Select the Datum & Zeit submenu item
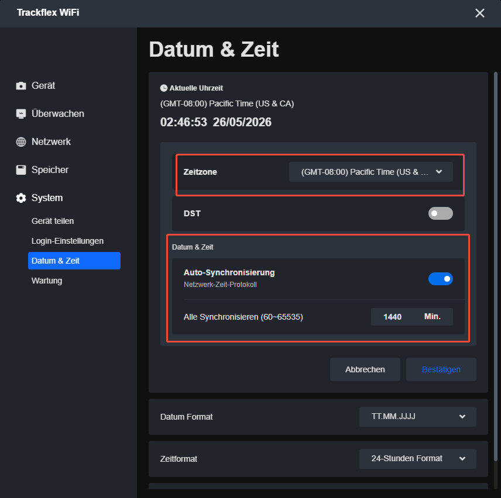 pyautogui.click(x=74, y=261)
